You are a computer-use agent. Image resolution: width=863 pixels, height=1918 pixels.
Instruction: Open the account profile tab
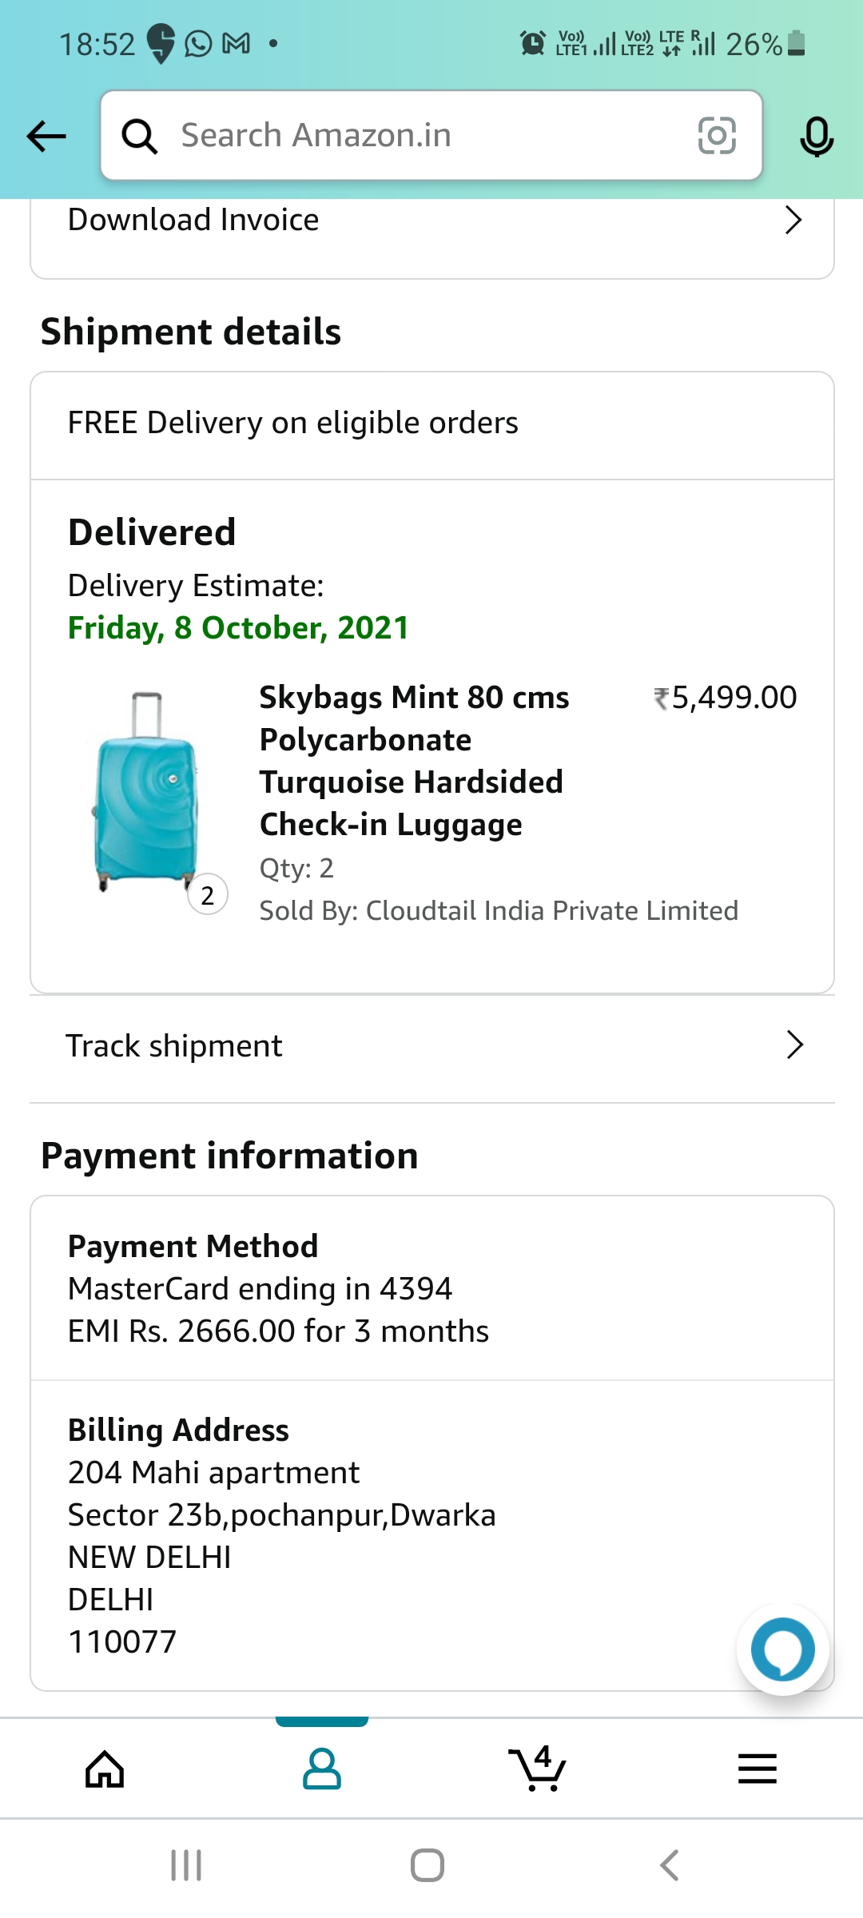(322, 1768)
